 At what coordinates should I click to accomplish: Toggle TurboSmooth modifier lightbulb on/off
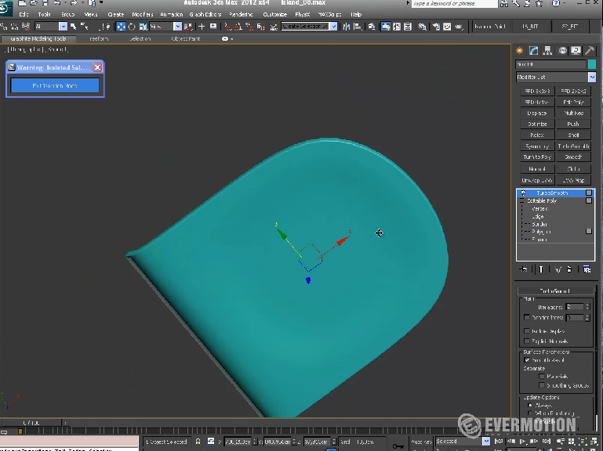pyautogui.click(x=523, y=193)
